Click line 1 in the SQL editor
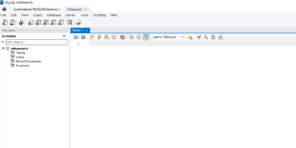Image resolution: width=296 pixels, height=148 pixels. (x=193, y=43)
